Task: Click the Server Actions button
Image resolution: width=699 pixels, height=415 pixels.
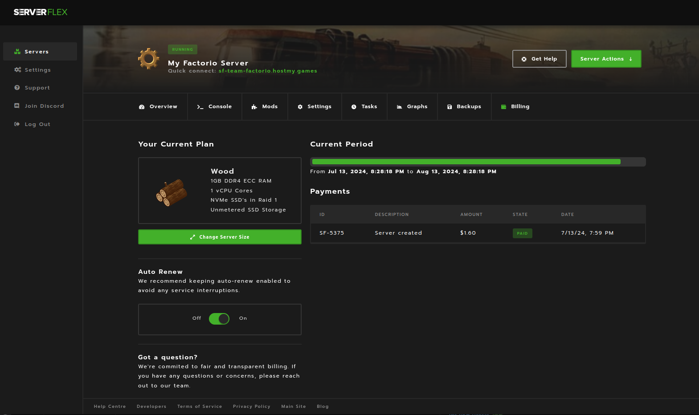Action: [606, 59]
